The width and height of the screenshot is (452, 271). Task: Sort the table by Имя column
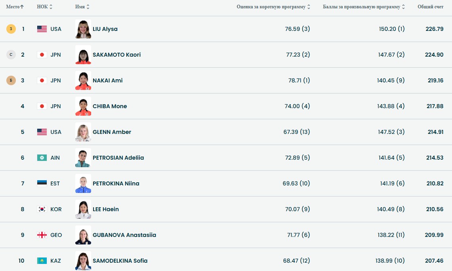(x=88, y=7)
